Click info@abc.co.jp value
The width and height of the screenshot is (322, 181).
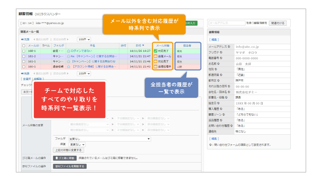[247, 47]
